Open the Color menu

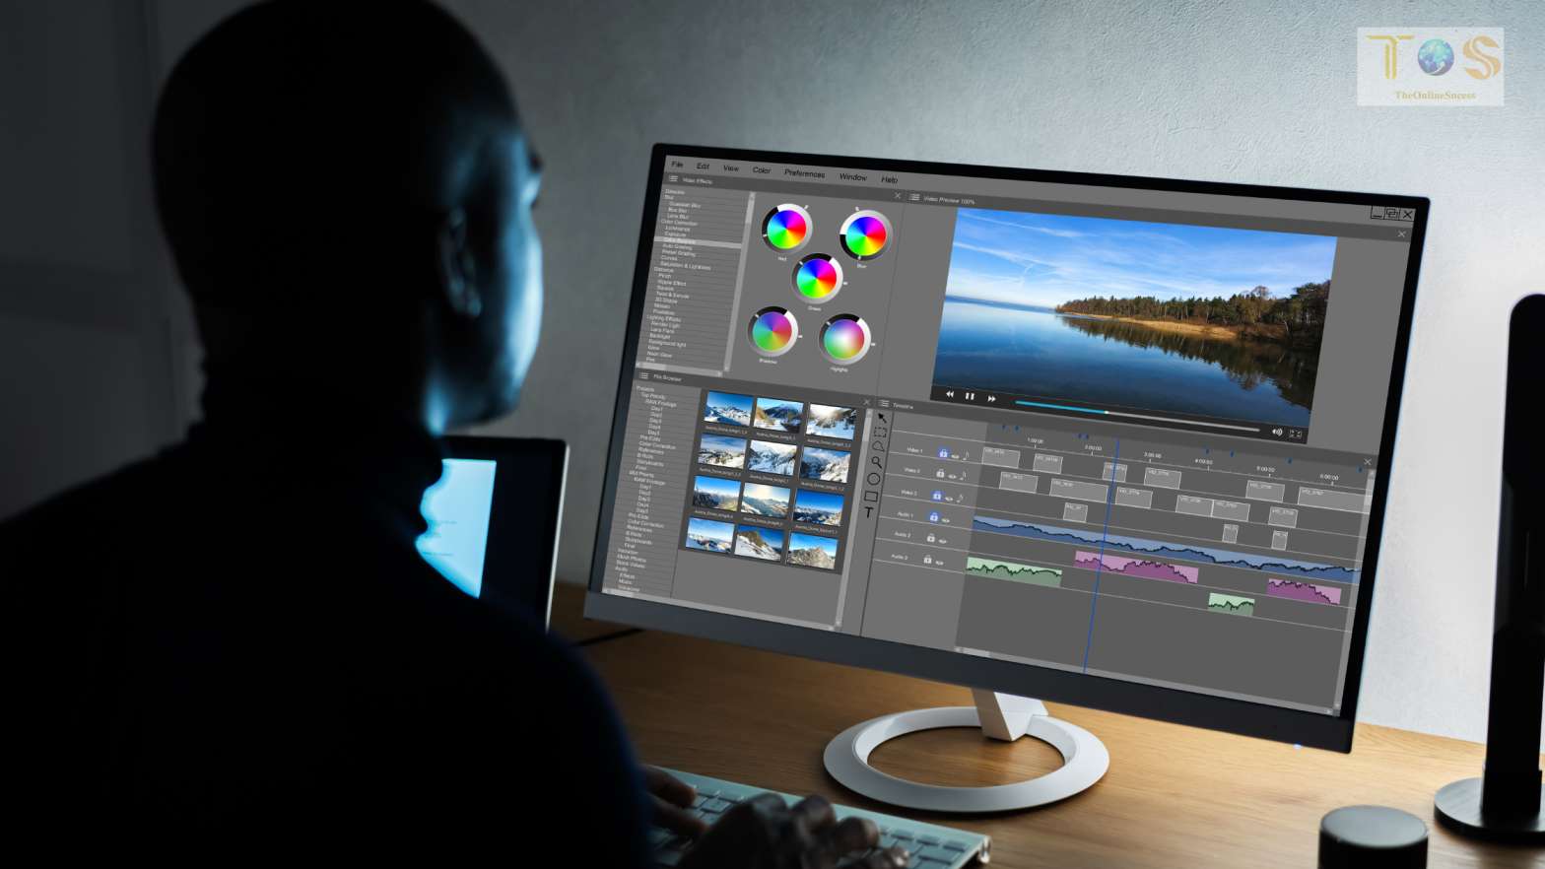tap(762, 170)
